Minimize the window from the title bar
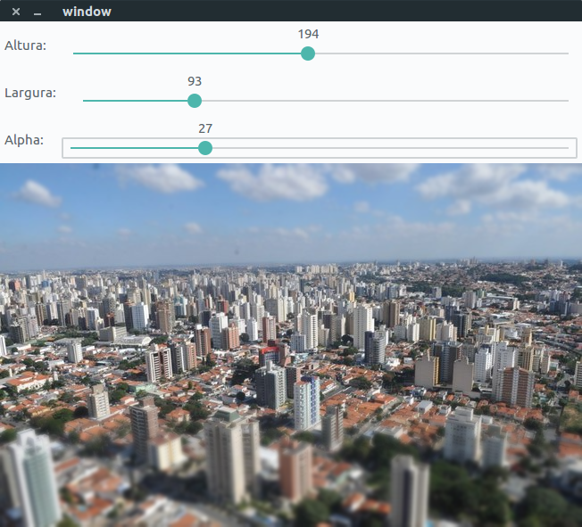 pyautogui.click(x=37, y=12)
